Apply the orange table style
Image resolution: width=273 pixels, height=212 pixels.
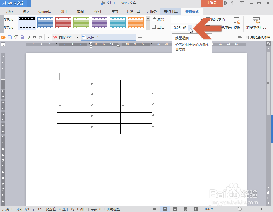pyautogui.click(x=136, y=23)
